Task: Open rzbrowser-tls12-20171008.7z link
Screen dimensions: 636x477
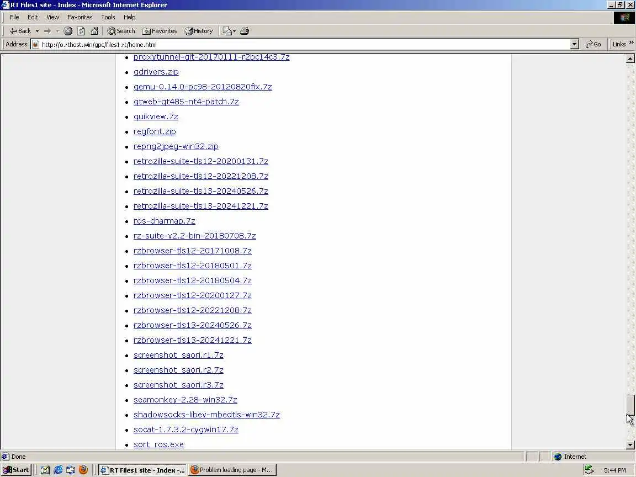Action: point(192,251)
